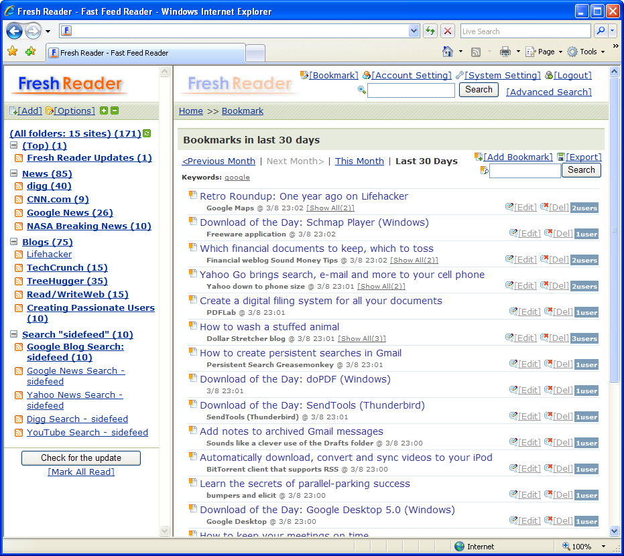Click the Add to Favorites icon

[30, 52]
